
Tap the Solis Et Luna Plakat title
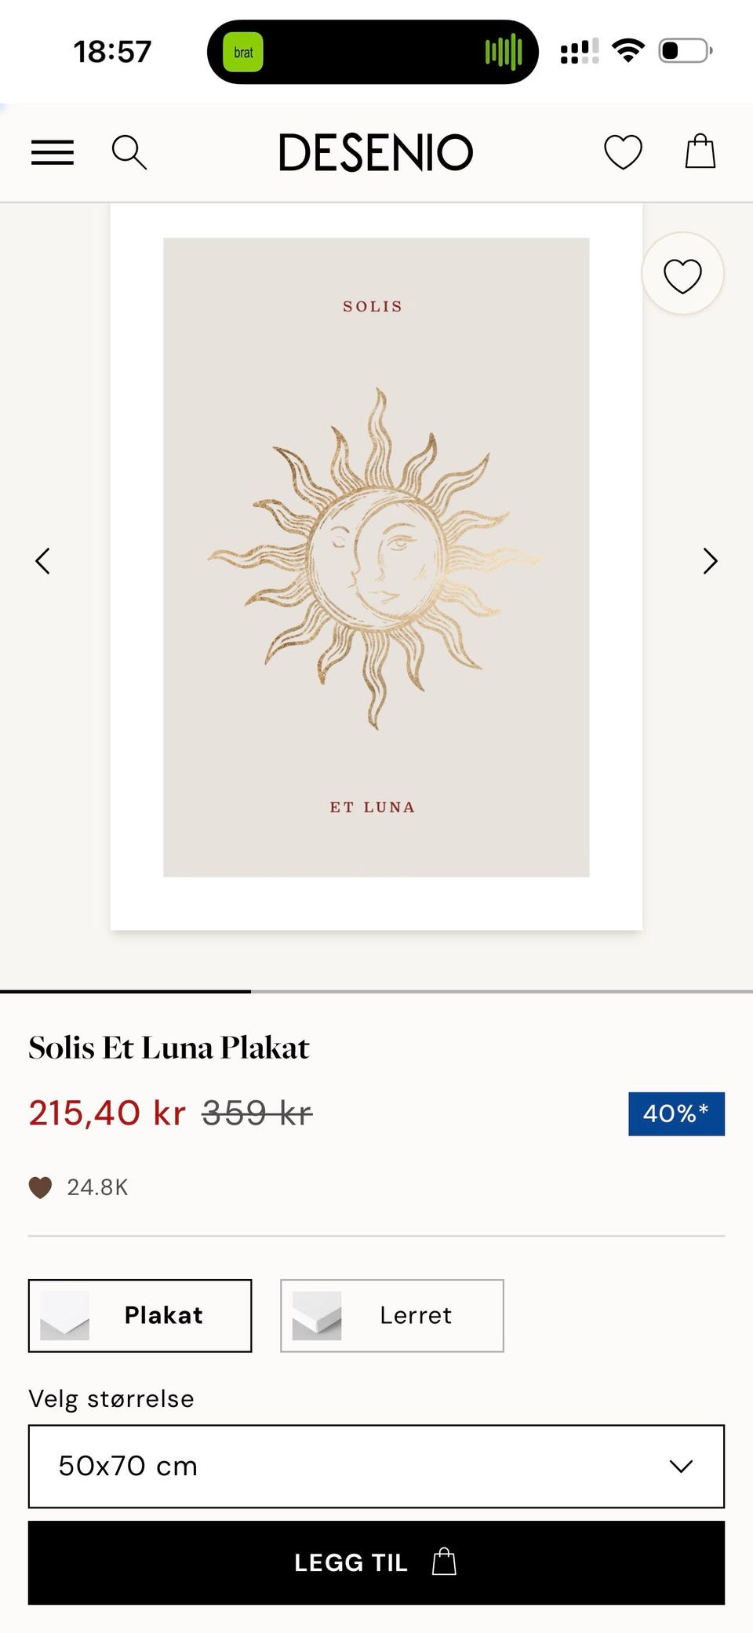point(169,1048)
